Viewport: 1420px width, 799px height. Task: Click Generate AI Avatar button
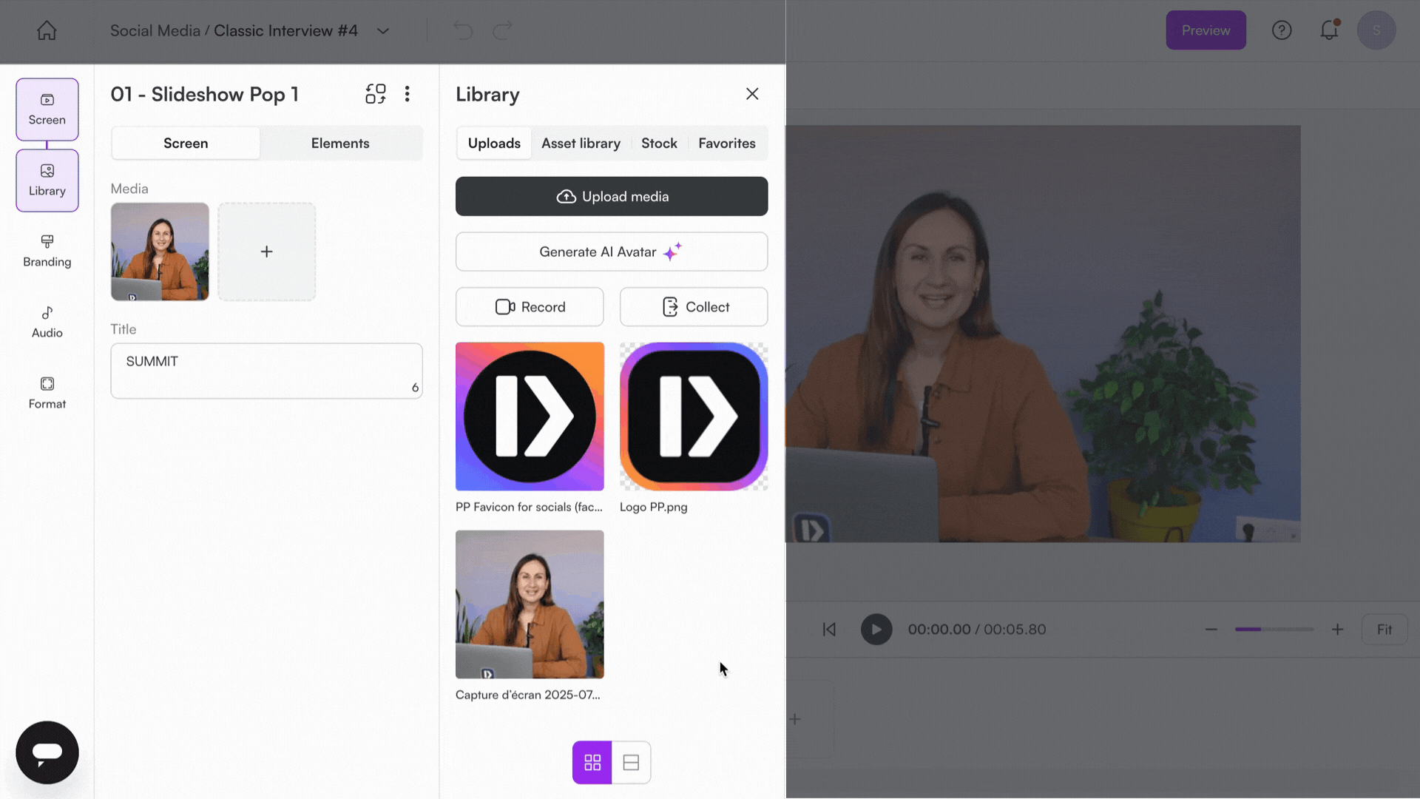coord(612,252)
